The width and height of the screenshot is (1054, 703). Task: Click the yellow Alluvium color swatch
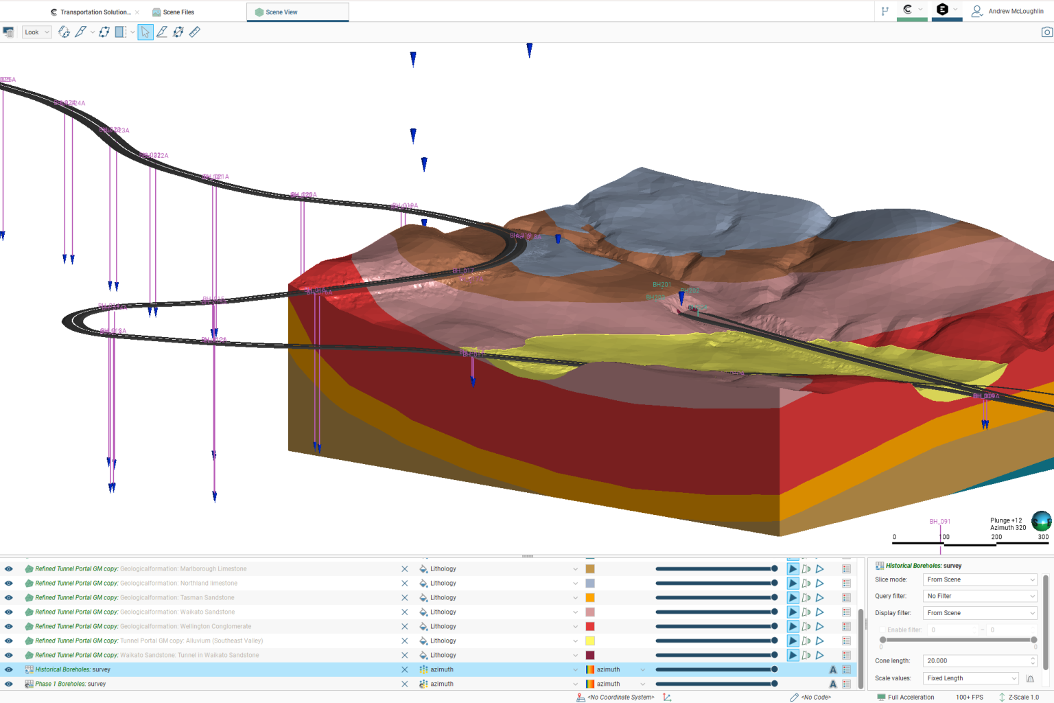point(590,640)
